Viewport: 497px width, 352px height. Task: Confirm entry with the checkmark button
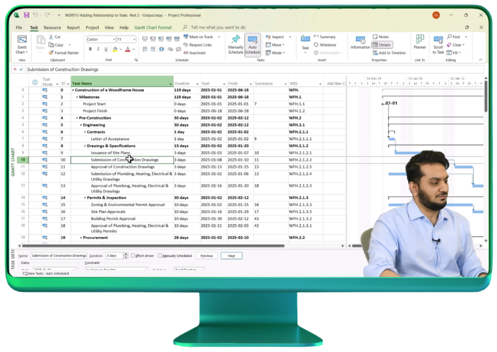21,69
